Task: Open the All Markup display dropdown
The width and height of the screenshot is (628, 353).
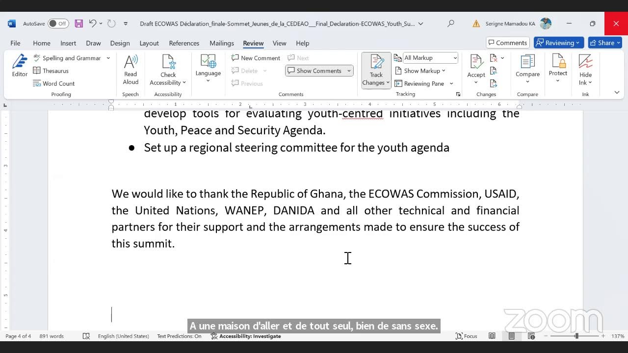Action: point(430,58)
